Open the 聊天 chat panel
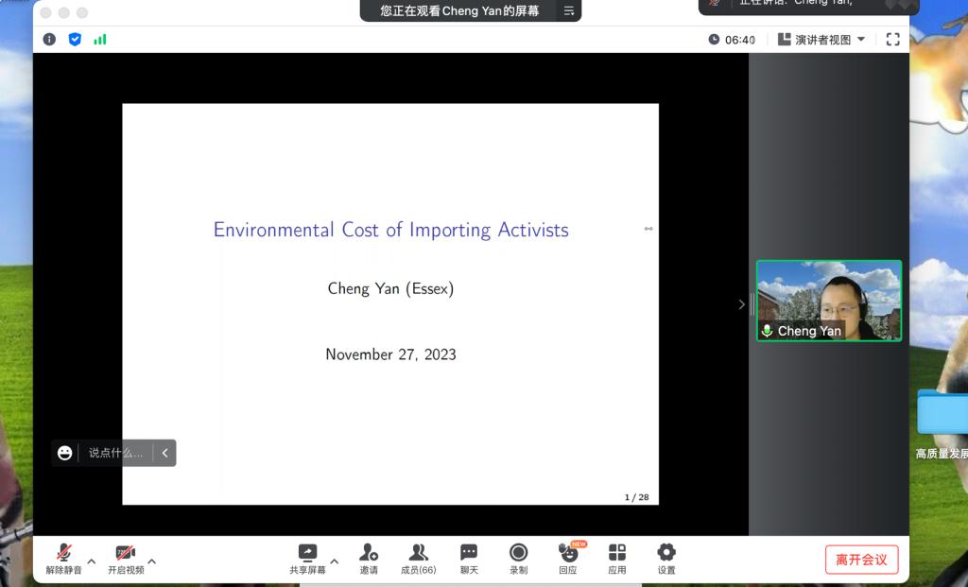This screenshot has width=968, height=587. (469, 559)
